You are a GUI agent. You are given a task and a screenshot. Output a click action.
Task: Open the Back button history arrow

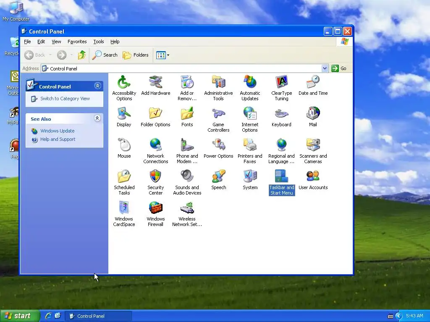point(50,55)
